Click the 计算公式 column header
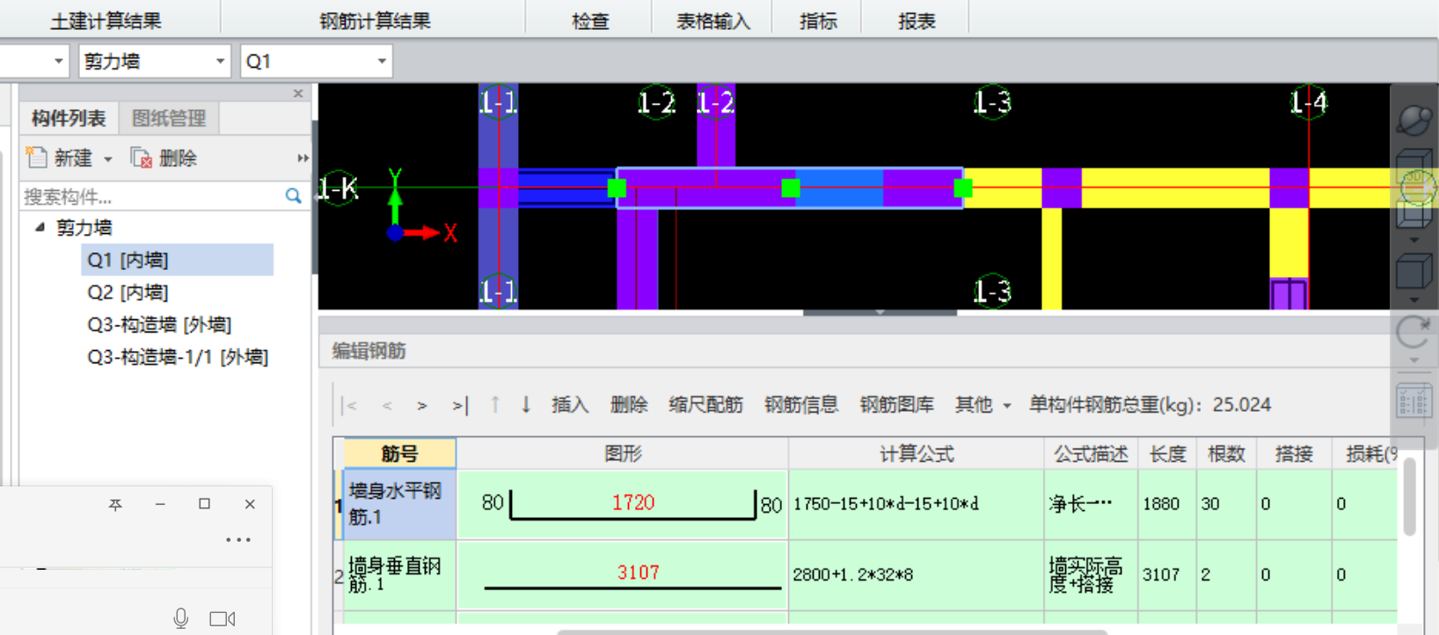 [x=917, y=453]
